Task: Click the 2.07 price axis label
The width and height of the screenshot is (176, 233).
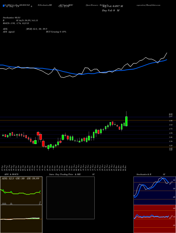Action: [171, 116]
